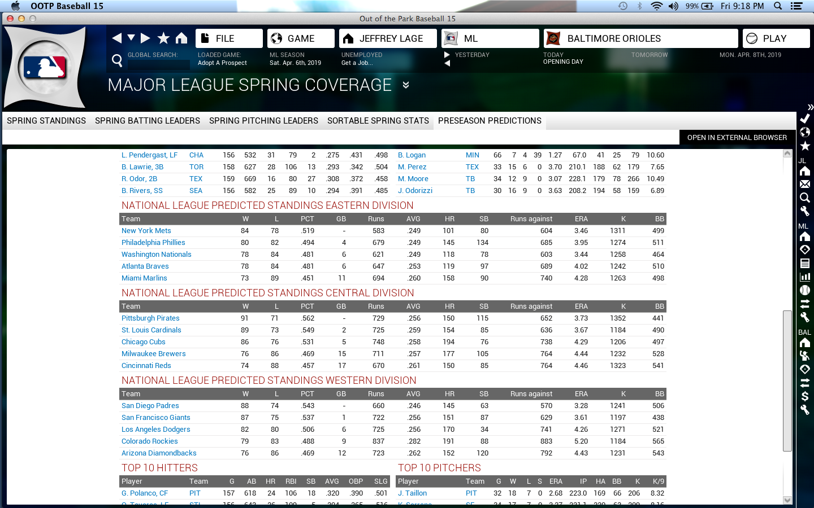The height and width of the screenshot is (508, 814).
Task: Open navigation history dropdown triangle
Action: pos(131,38)
